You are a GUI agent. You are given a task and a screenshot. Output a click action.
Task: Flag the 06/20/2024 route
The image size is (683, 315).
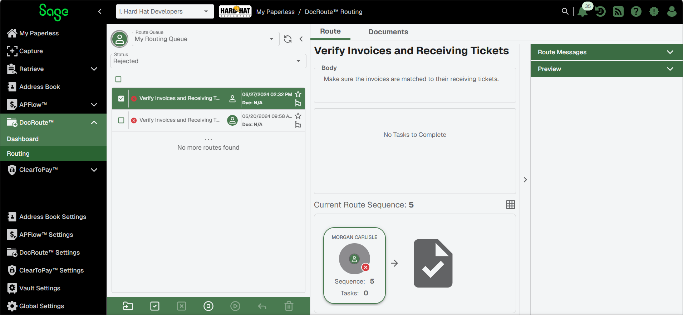coord(298,125)
